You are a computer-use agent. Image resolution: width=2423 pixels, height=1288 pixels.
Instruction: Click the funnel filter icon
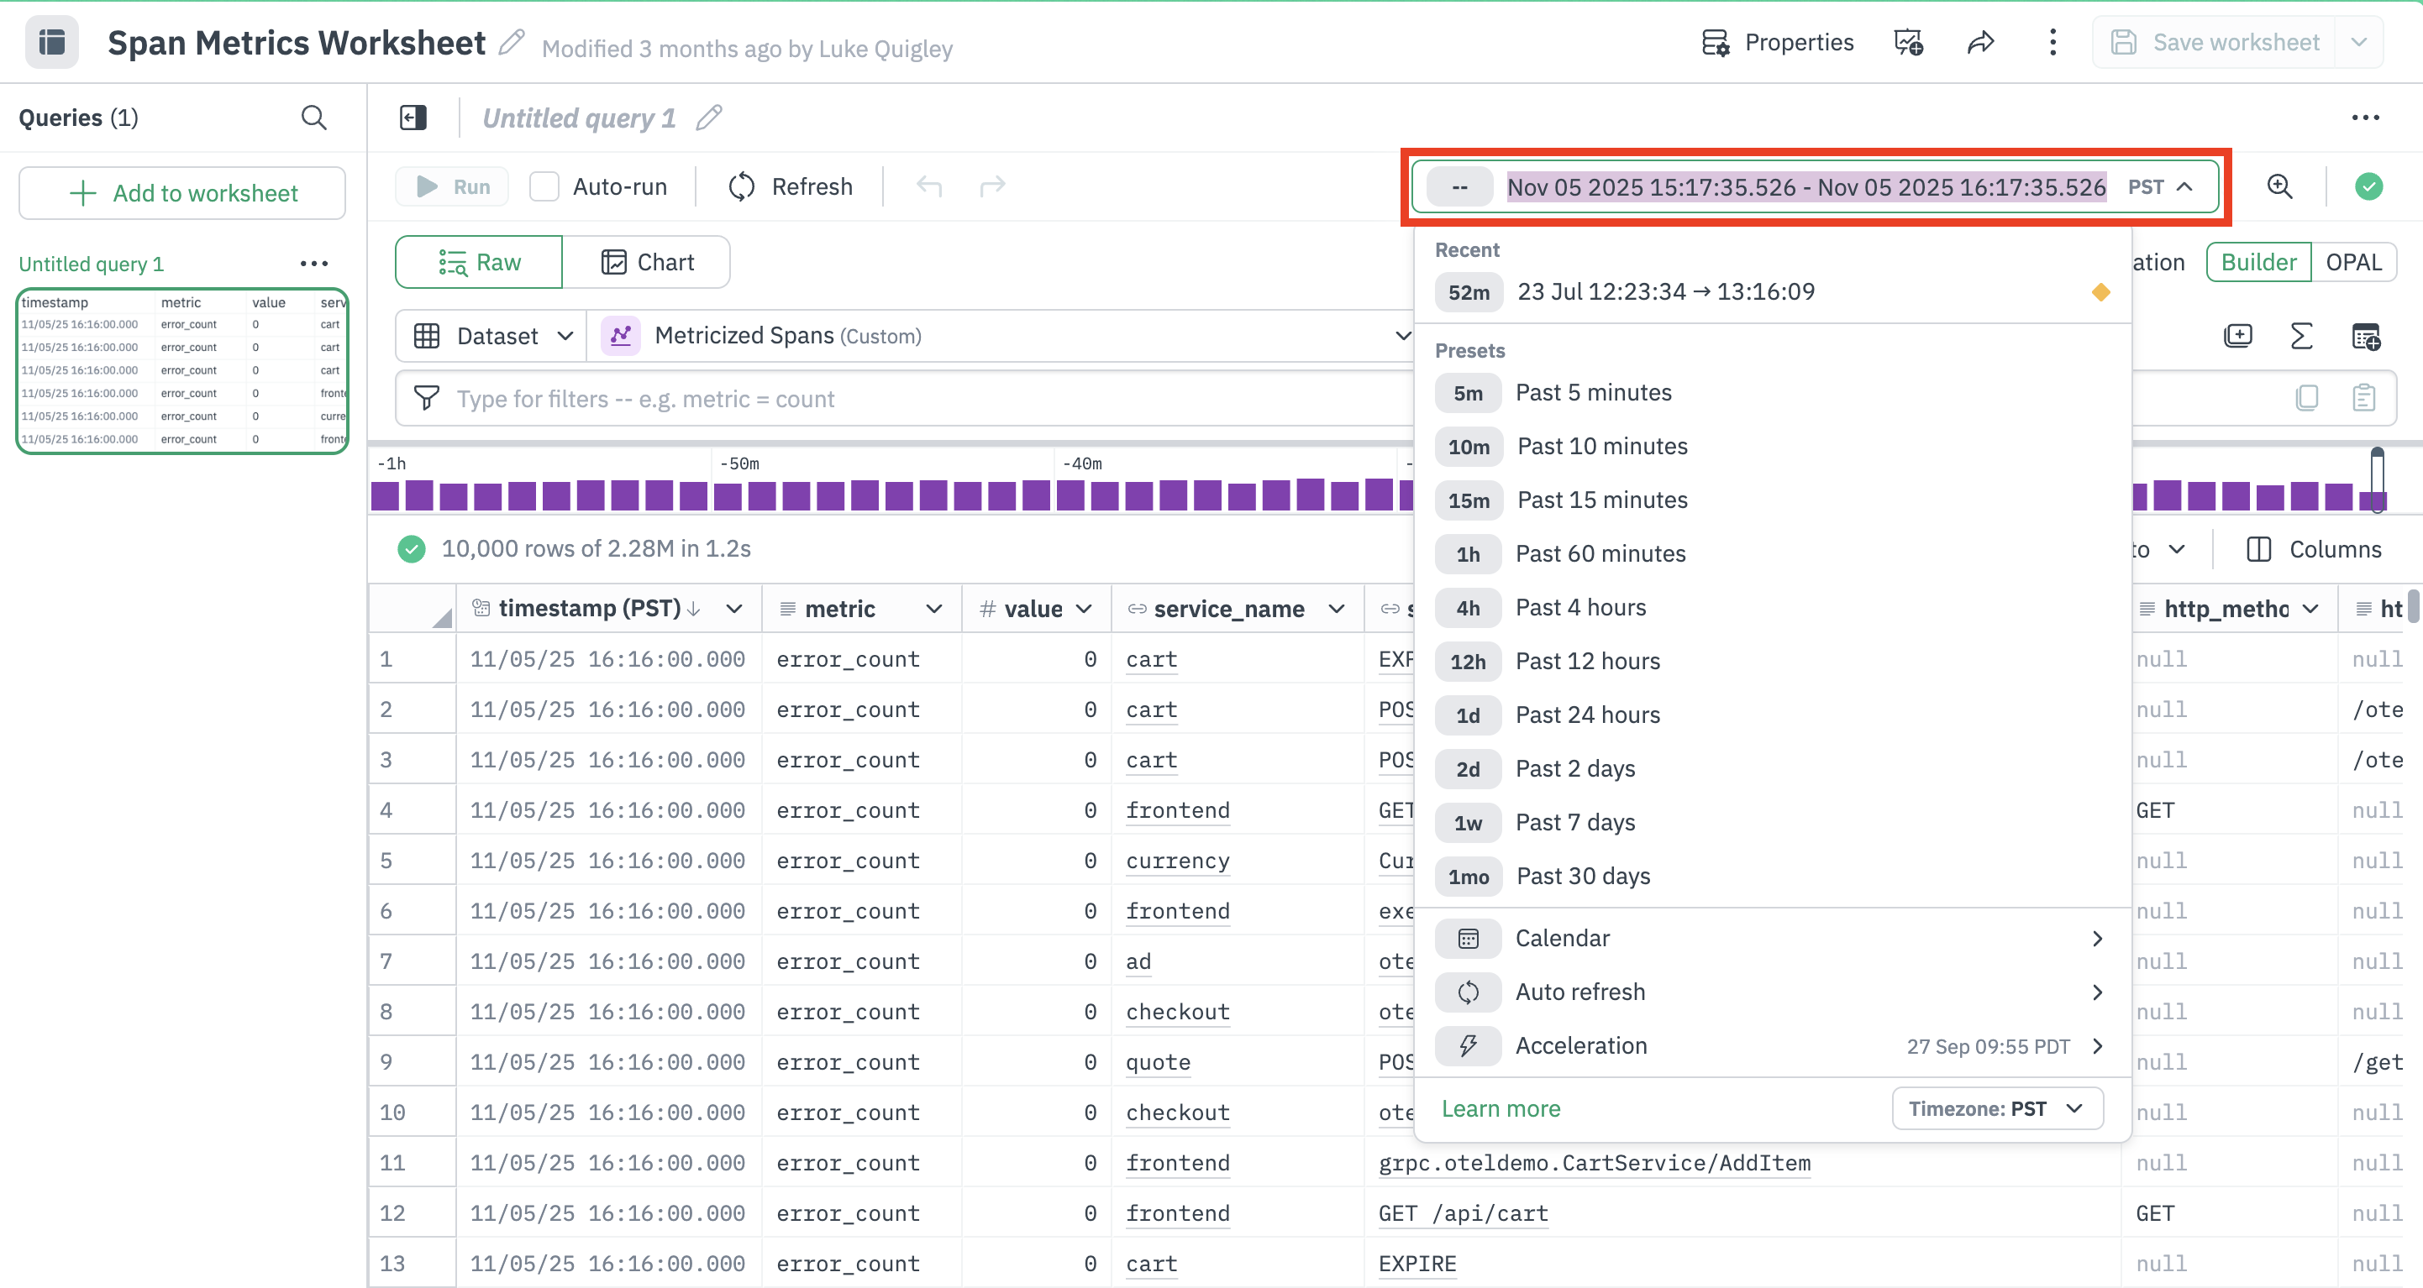(426, 399)
